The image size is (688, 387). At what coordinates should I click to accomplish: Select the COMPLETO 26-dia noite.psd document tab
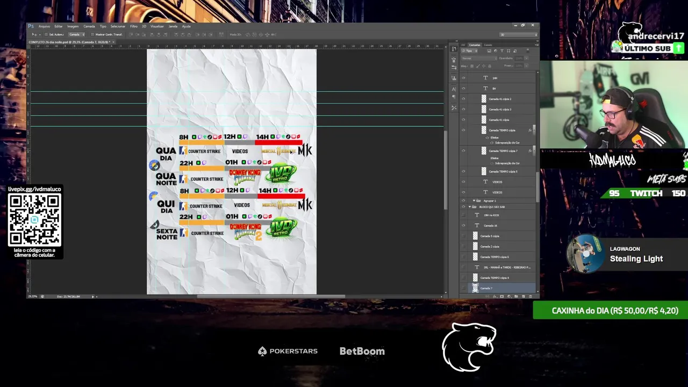(x=71, y=42)
